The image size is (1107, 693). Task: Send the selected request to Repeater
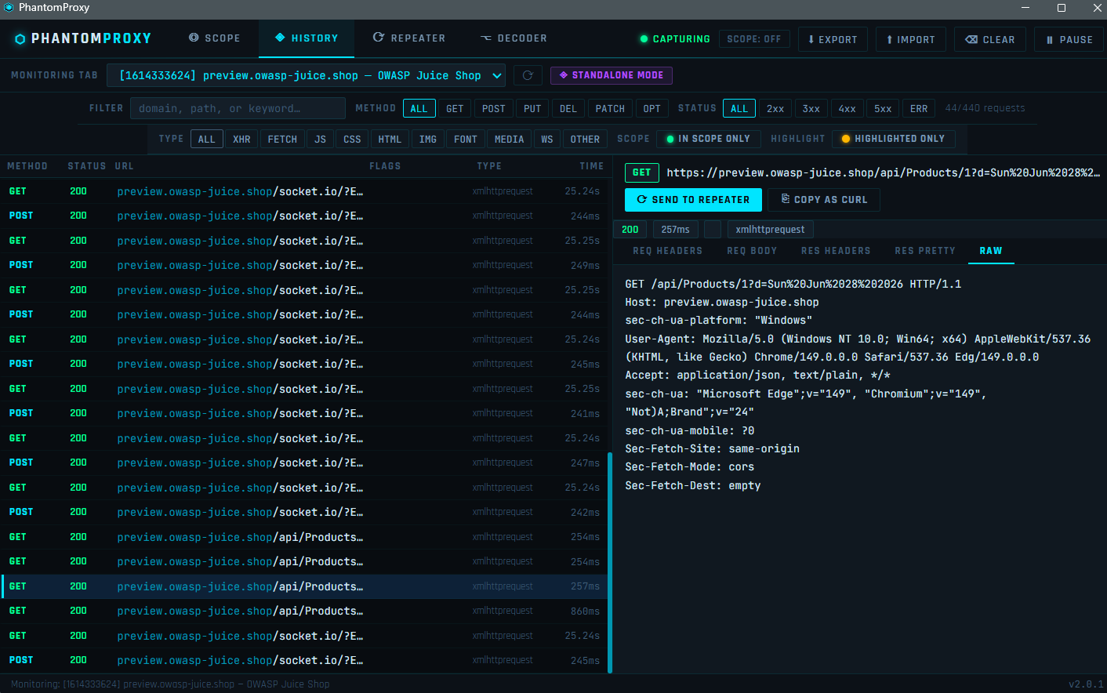(693, 200)
